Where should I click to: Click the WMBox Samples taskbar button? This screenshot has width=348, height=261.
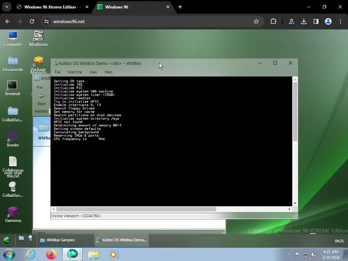[x=66, y=240]
